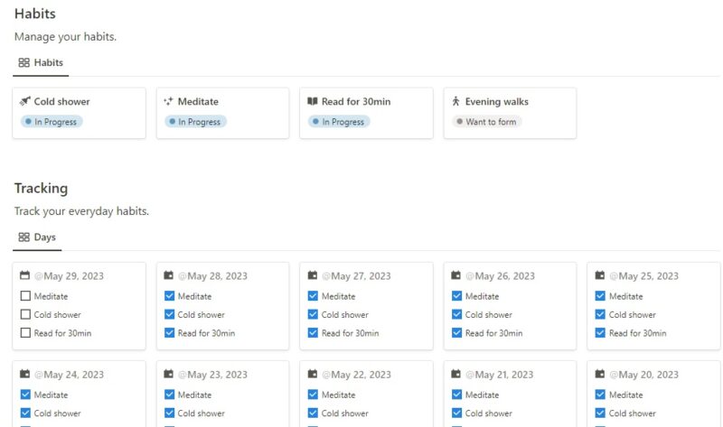The image size is (723, 427).
Task: Open the Read for 30min habit card title
Action: [356, 101]
